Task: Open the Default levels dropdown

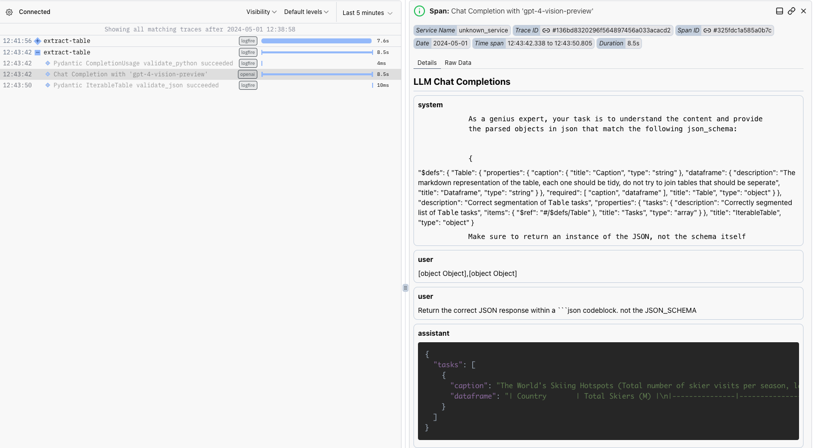Action: tap(306, 12)
